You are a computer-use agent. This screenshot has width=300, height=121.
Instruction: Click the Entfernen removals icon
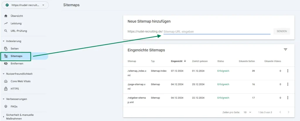click(x=6, y=63)
